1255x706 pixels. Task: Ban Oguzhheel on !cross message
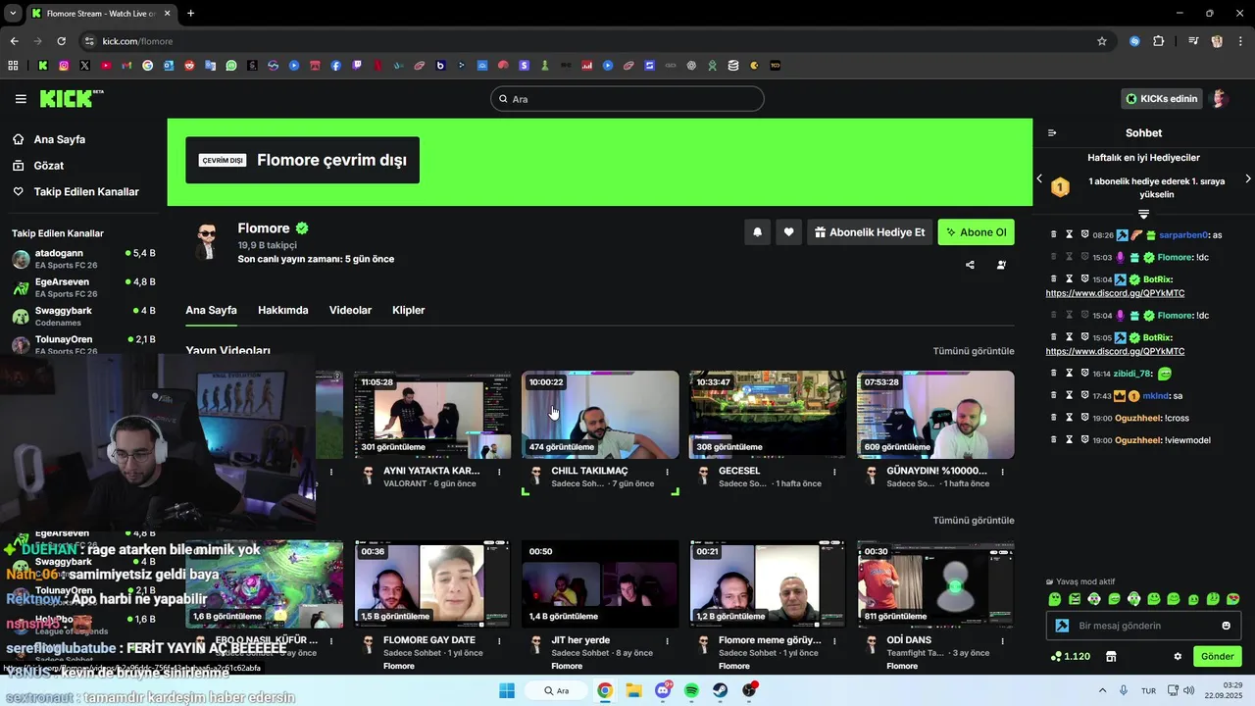tap(1085, 418)
